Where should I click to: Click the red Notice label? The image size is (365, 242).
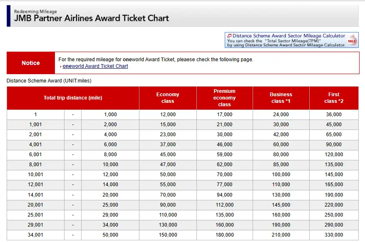coord(31,63)
